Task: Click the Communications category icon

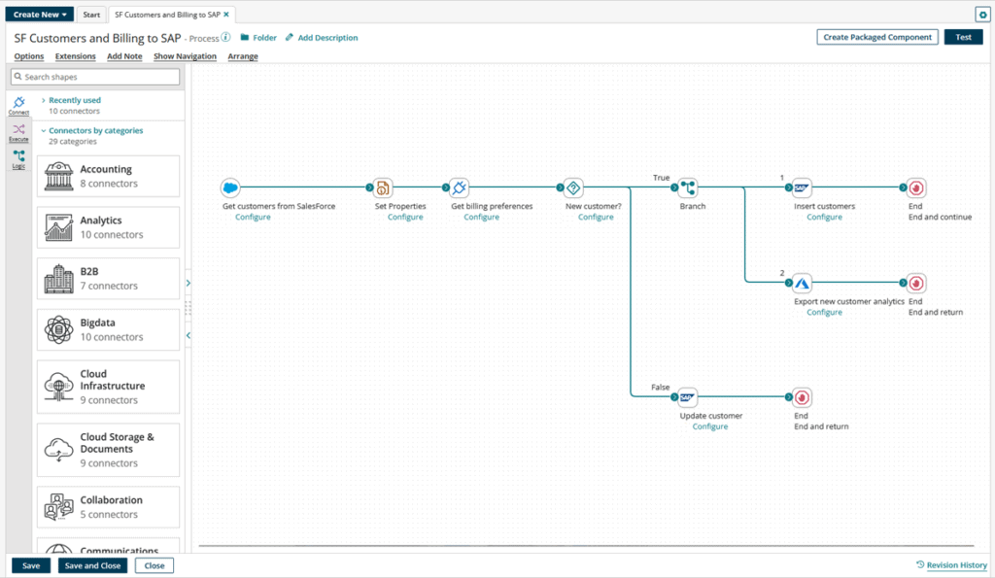Action: point(59,548)
